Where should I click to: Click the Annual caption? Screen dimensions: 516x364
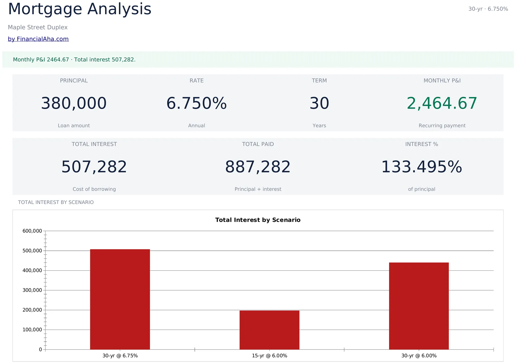(x=197, y=126)
